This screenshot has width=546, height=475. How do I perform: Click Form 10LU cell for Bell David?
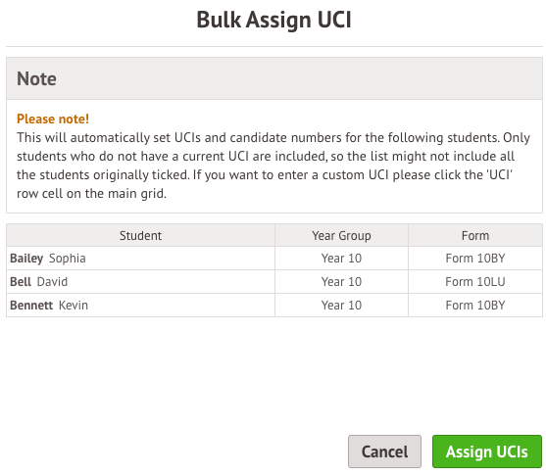pyautogui.click(x=475, y=282)
